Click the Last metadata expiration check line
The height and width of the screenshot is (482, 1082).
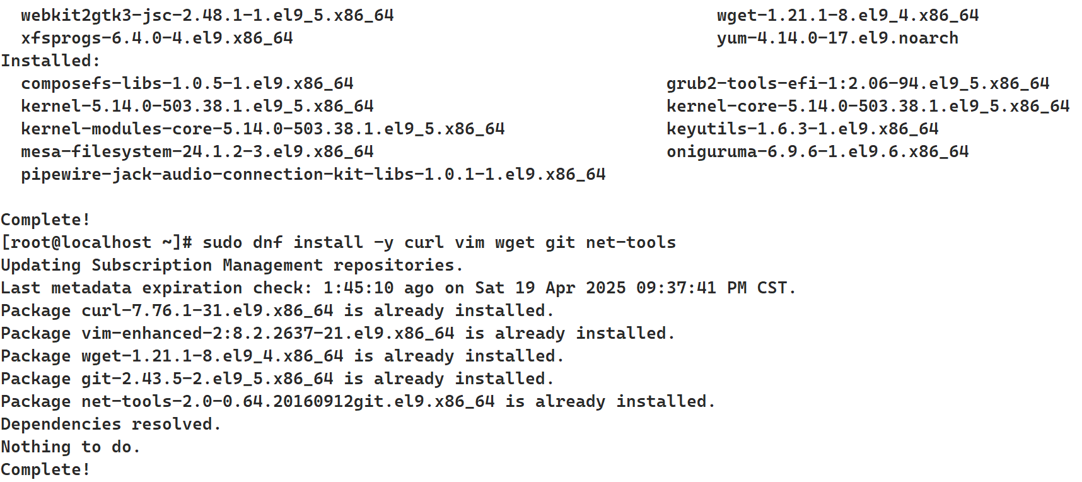[x=398, y=288]
